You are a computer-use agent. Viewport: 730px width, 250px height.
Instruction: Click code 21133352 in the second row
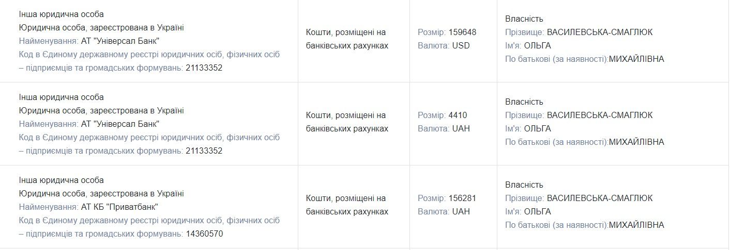pyautogui.click(x=204, y=151)
